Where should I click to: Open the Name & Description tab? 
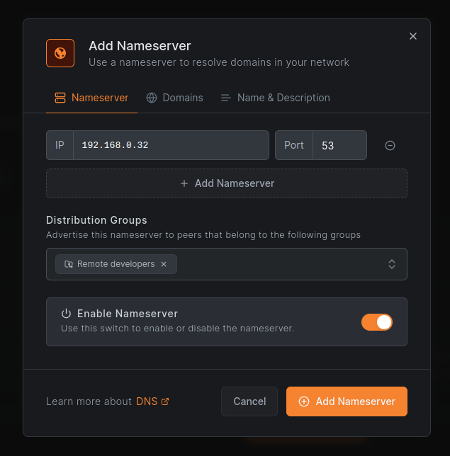(275, 98)
